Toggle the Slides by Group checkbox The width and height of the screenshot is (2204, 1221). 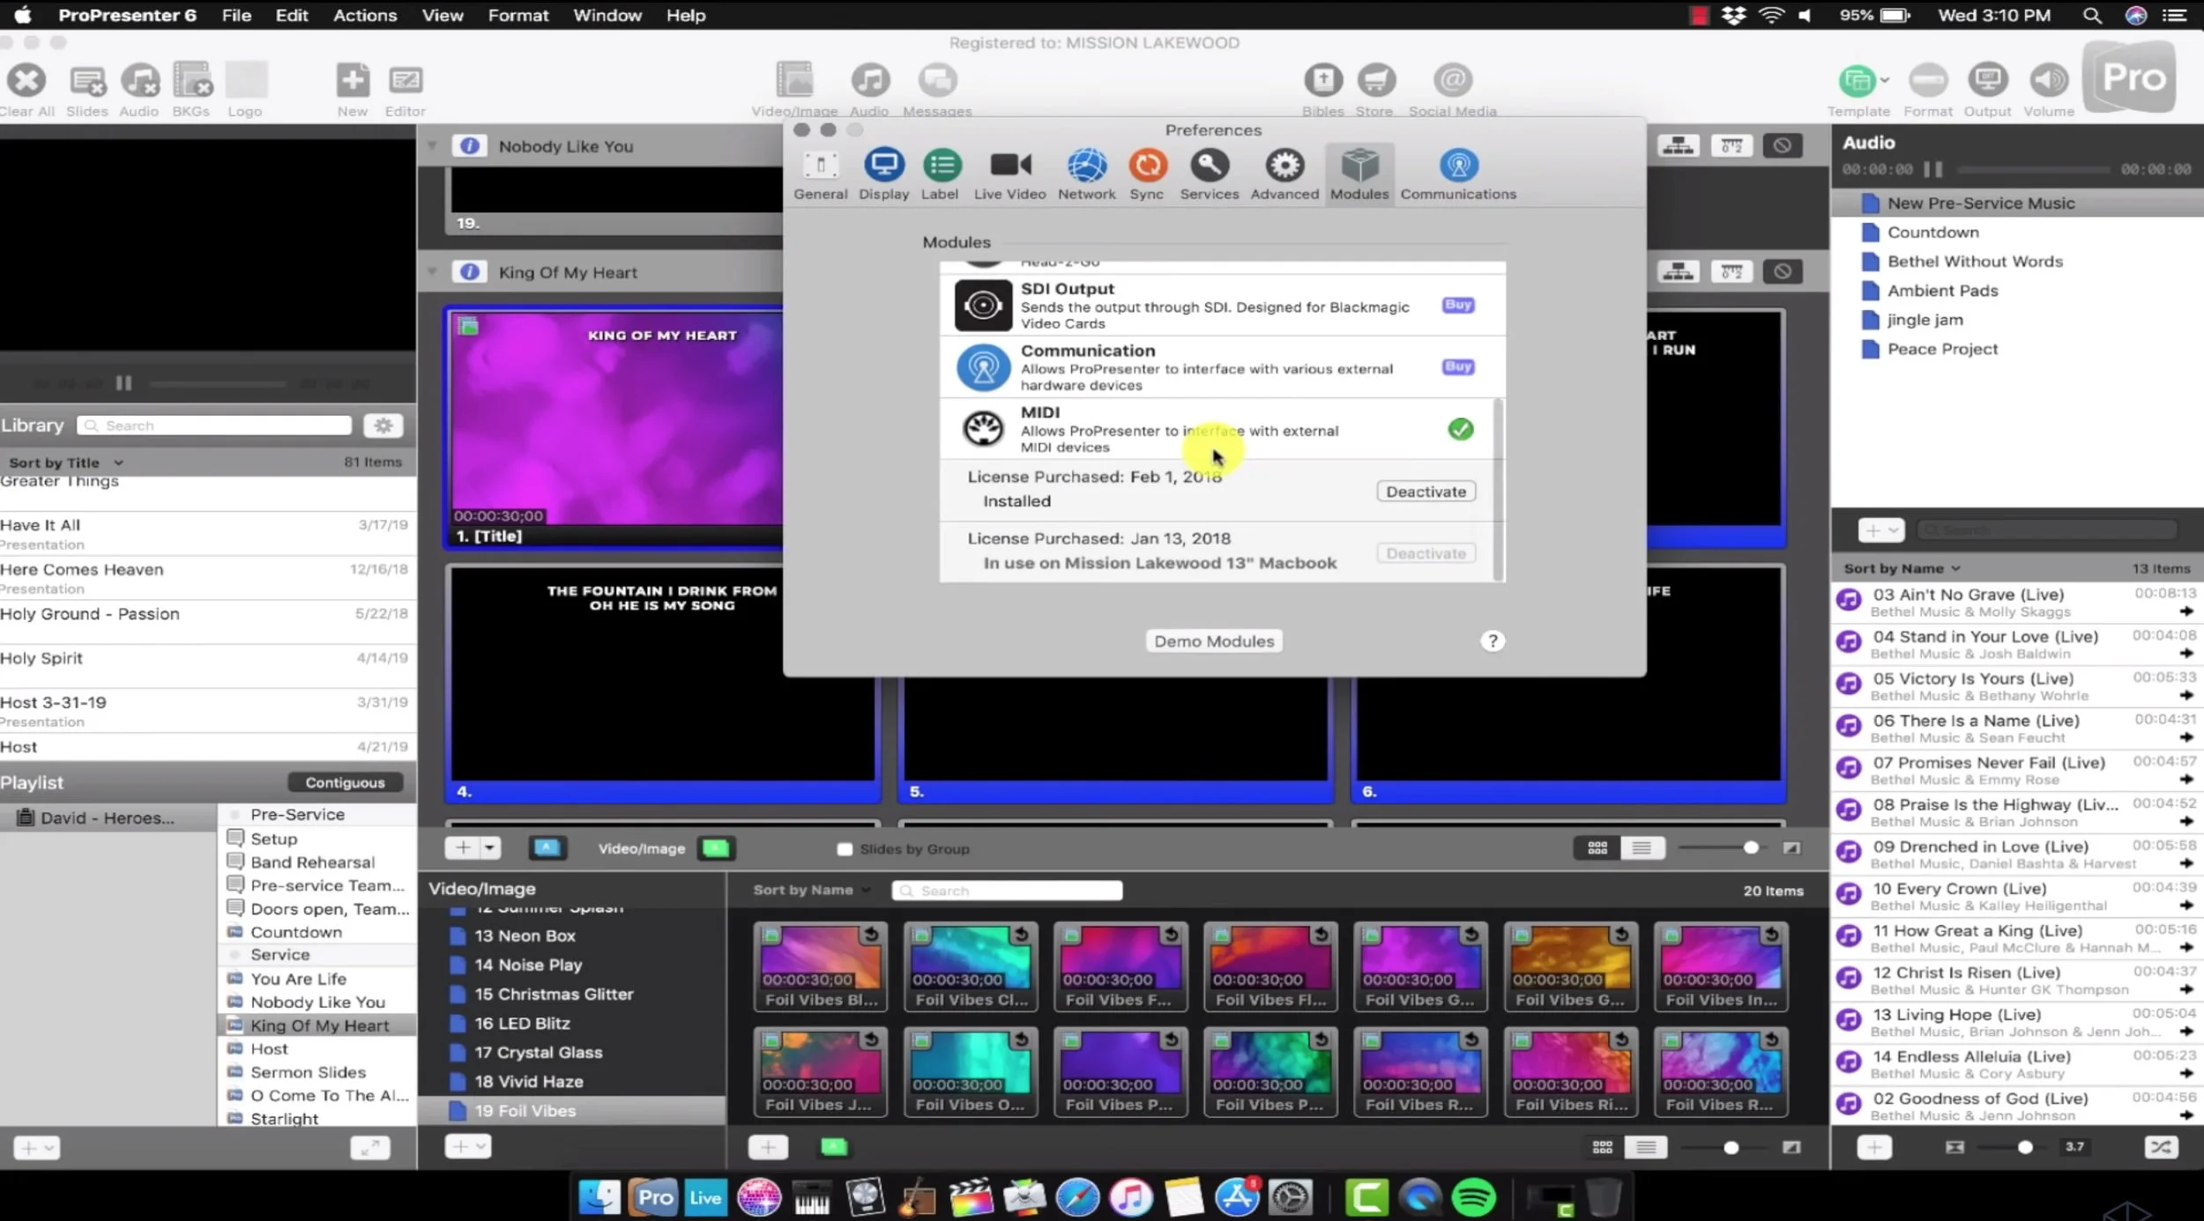[x=844, y=849]
